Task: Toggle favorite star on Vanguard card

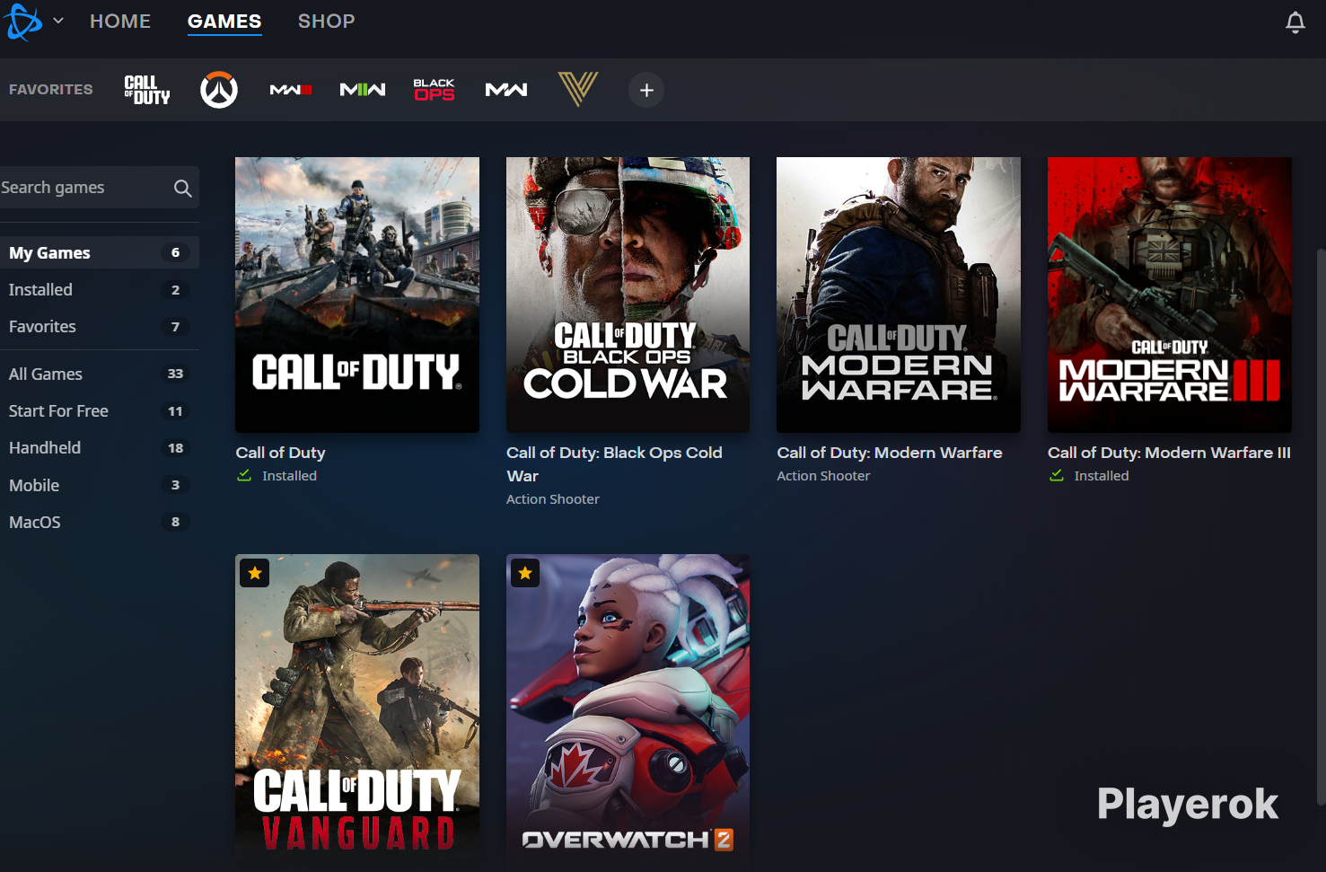Action: click(x=255, y=573)
